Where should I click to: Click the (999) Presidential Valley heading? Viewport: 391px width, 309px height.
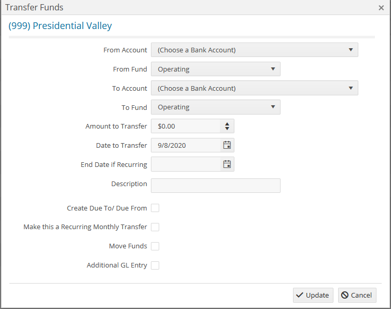pos(60,26)
